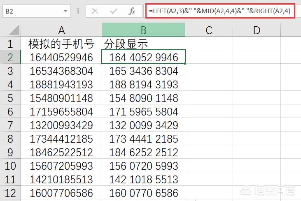Image resolution: width=301 pixels, height=201 pixels.
Task: Select column D header
Action: [x=257, y=30]
